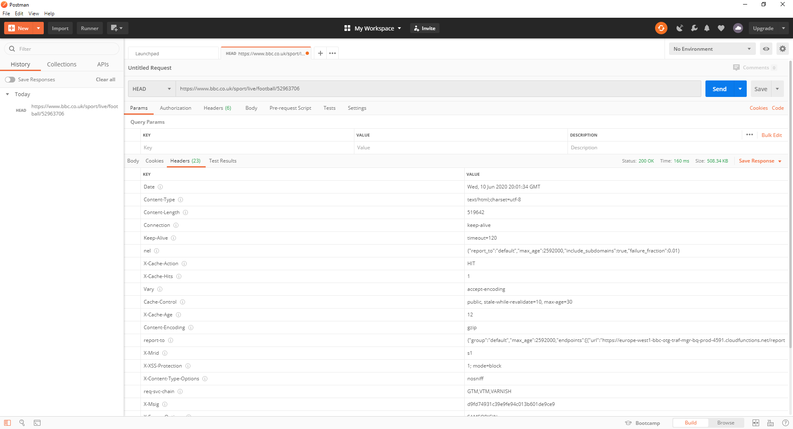Open the Code link
Viewport: 793px width, 429px height.
click(x=778, y=108)
